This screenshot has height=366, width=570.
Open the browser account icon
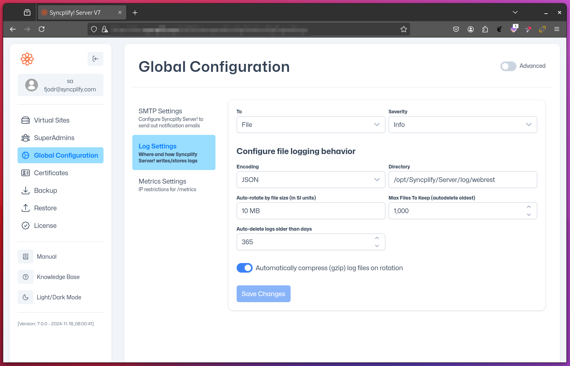470,29
